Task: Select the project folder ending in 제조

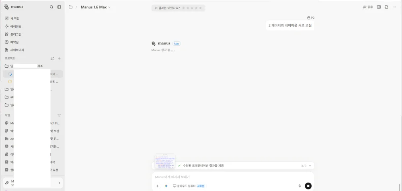Action: point(32,66)
